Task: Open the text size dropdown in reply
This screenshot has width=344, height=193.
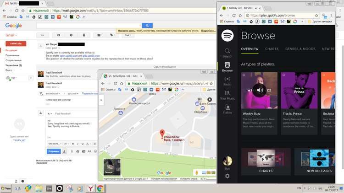Action: [x=66, y=144]
